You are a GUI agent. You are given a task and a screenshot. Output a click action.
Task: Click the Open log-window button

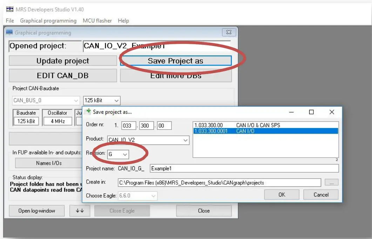[37, 211]
